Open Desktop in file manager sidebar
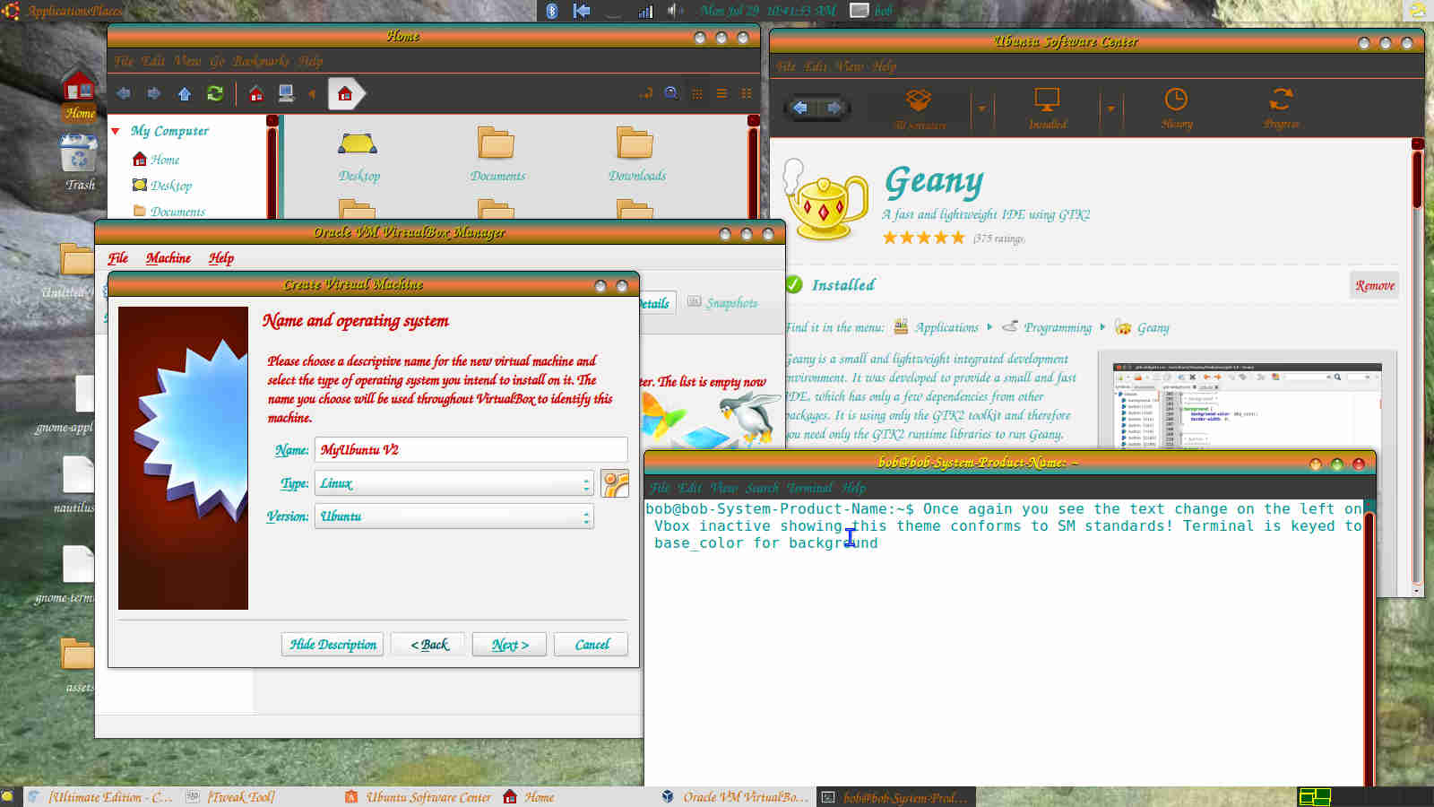1434x807 pixels. tap(162, 186)
